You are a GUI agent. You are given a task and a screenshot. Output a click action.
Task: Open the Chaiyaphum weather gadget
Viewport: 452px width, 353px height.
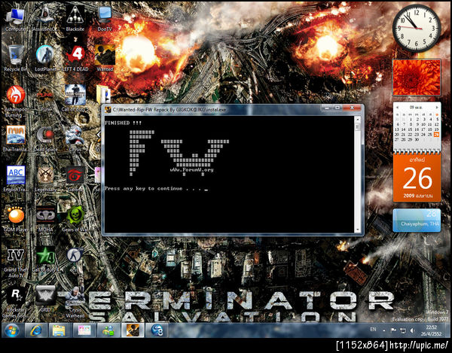coord(417,221)
